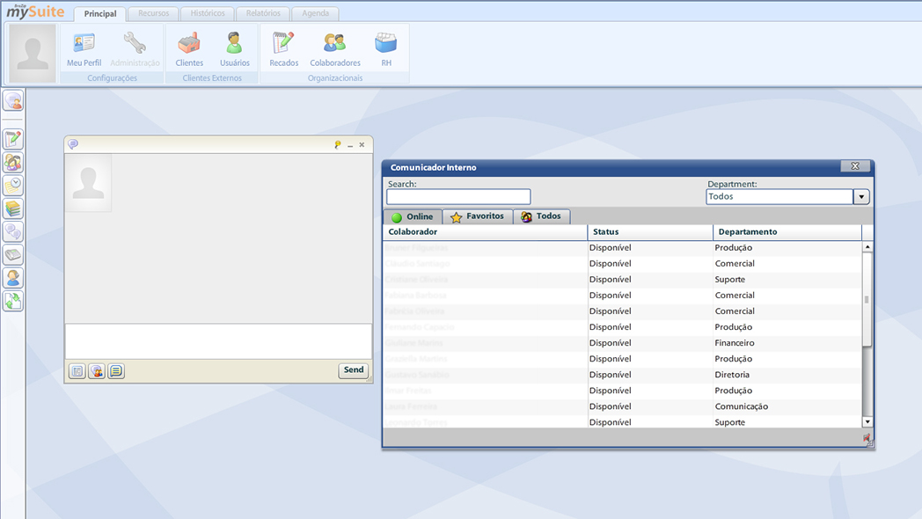
Task: Click the double speech bubbles sidebar icon
Action: [13, 231]
